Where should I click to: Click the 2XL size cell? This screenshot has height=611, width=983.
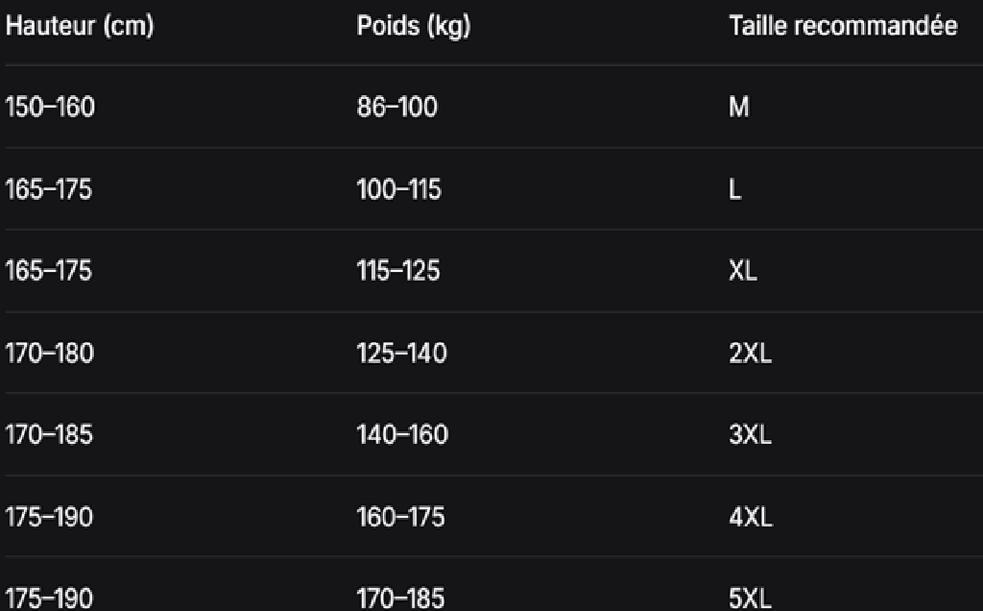point(751,354)
